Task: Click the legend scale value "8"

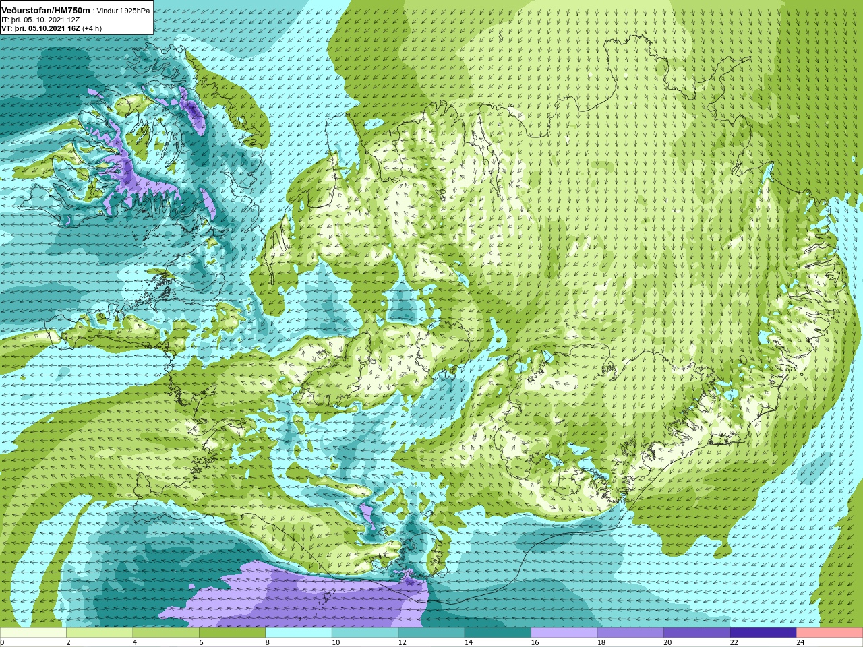Action: click(x=268, y=642)
